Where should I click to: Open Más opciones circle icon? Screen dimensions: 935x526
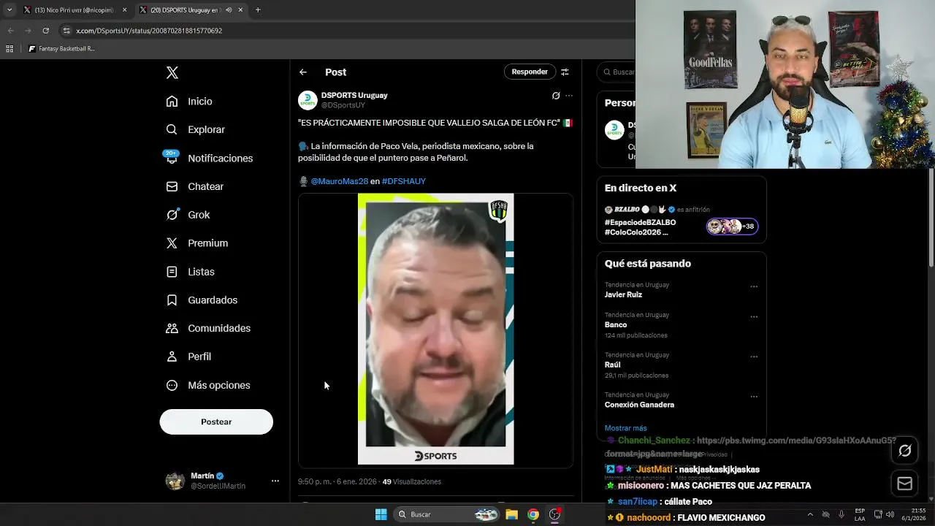pos(172,385)
